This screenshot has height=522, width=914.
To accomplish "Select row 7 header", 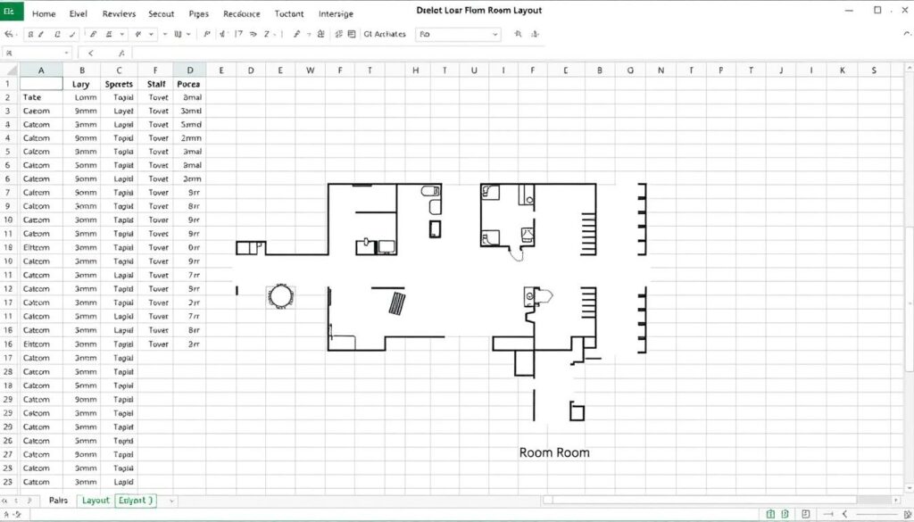I will coord(8,192).
